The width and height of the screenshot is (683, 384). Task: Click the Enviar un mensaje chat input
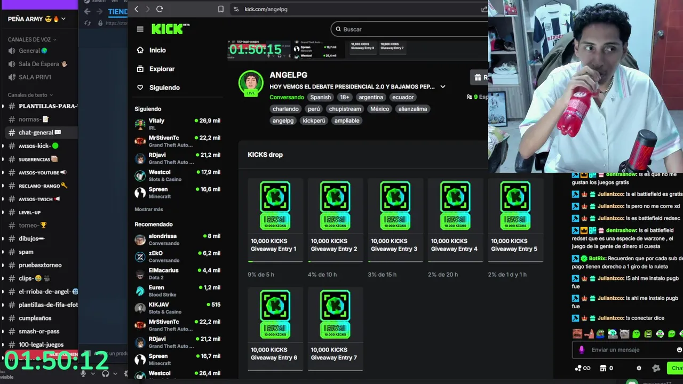tap(628, 350)
